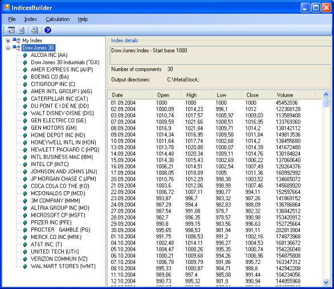Click the diamond icon beside MICROSOFT CP (MSFT)

pyautogui.click(x=25, y=215)
